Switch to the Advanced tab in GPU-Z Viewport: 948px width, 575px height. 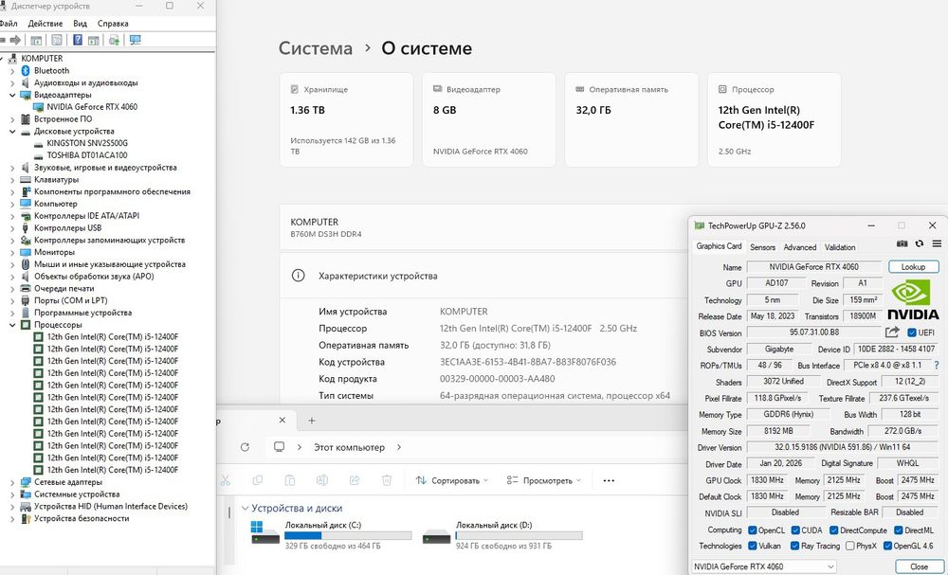[800, 247]
